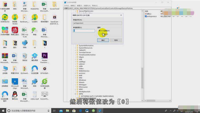Expand the usbflags tree node
Image resolution: width=200 pixels, height=113 pixels.
click(75, 62)
